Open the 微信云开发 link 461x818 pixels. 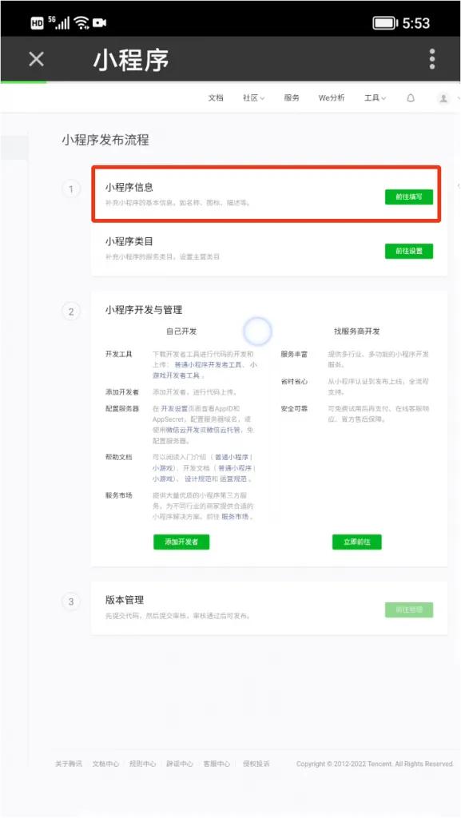[x=182, y=430]
